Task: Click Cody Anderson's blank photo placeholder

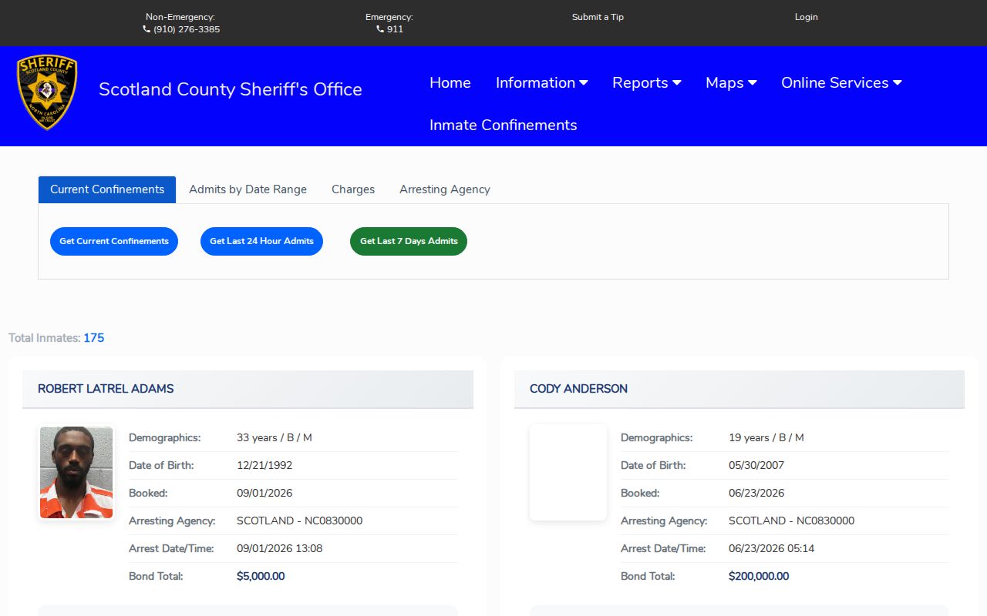Action: tap(568, 472)
